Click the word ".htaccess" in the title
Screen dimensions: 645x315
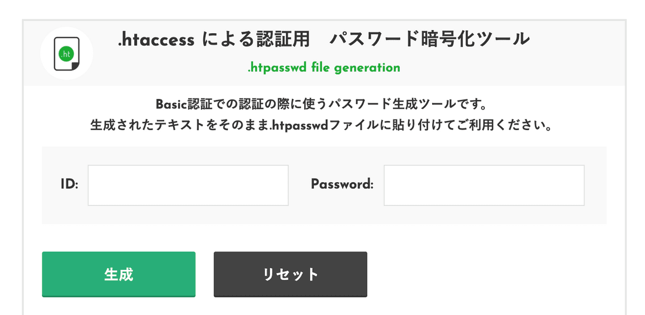tap(156, 40)
